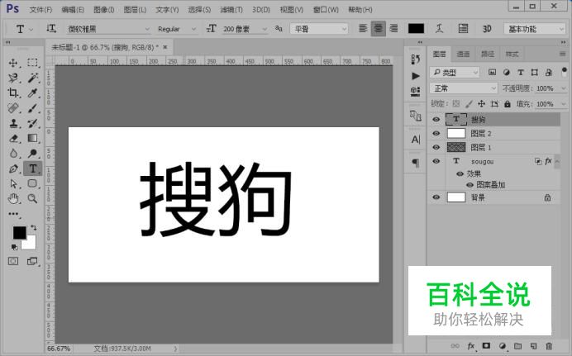This screenshot has height=356, width=572.
Task: Create new adjustment layer
Action: 503,346
